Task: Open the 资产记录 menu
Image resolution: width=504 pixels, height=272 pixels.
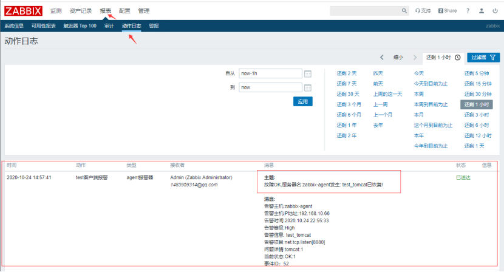Action: tap(81, 11)
